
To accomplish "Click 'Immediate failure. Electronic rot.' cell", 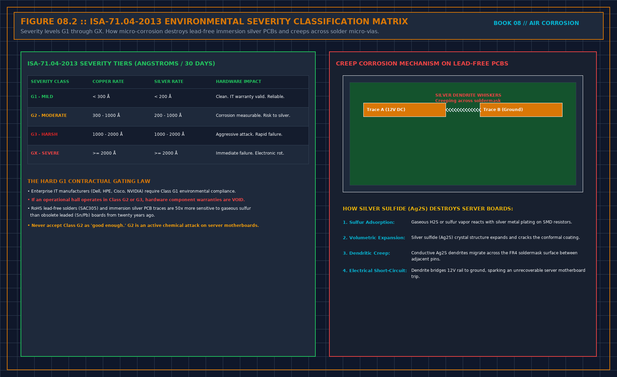I will click(250, 153).
